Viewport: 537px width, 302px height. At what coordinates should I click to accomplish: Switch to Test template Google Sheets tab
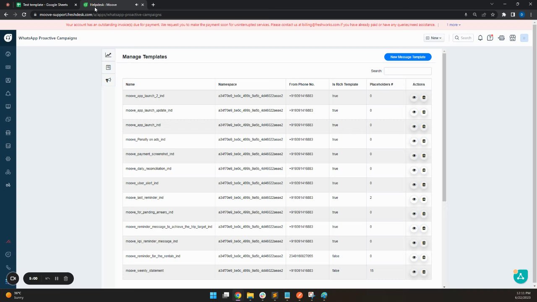[46, 5]
